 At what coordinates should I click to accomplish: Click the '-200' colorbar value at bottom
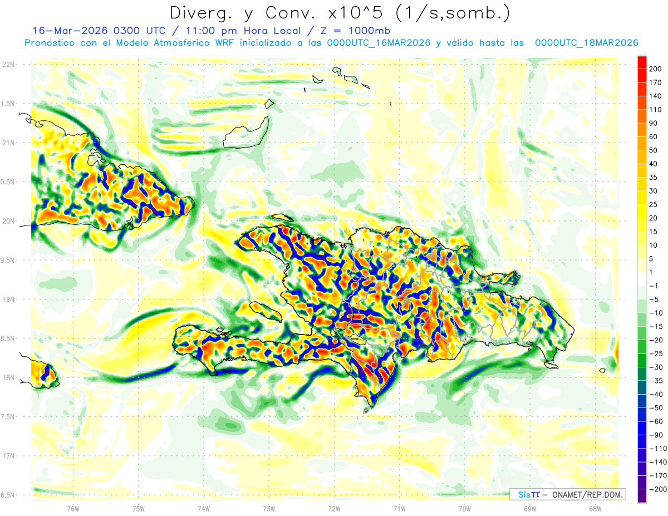[657, 489]
